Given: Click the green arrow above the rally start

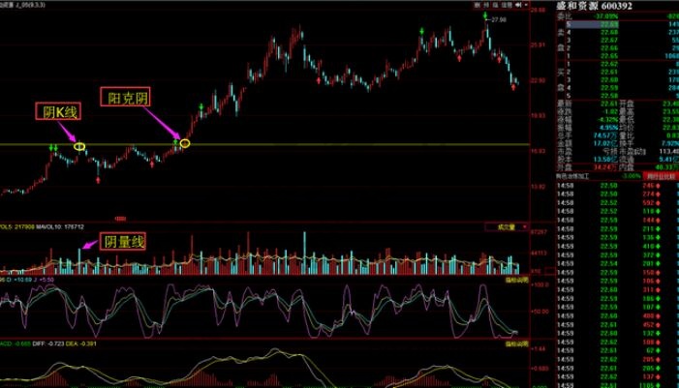Looking at the screenshot, I should coord(201,104).
